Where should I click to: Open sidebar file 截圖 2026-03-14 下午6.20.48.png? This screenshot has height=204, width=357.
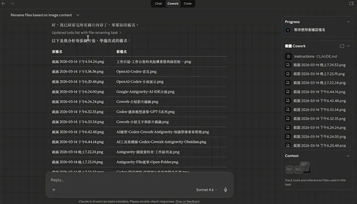(x=320, y=145)
